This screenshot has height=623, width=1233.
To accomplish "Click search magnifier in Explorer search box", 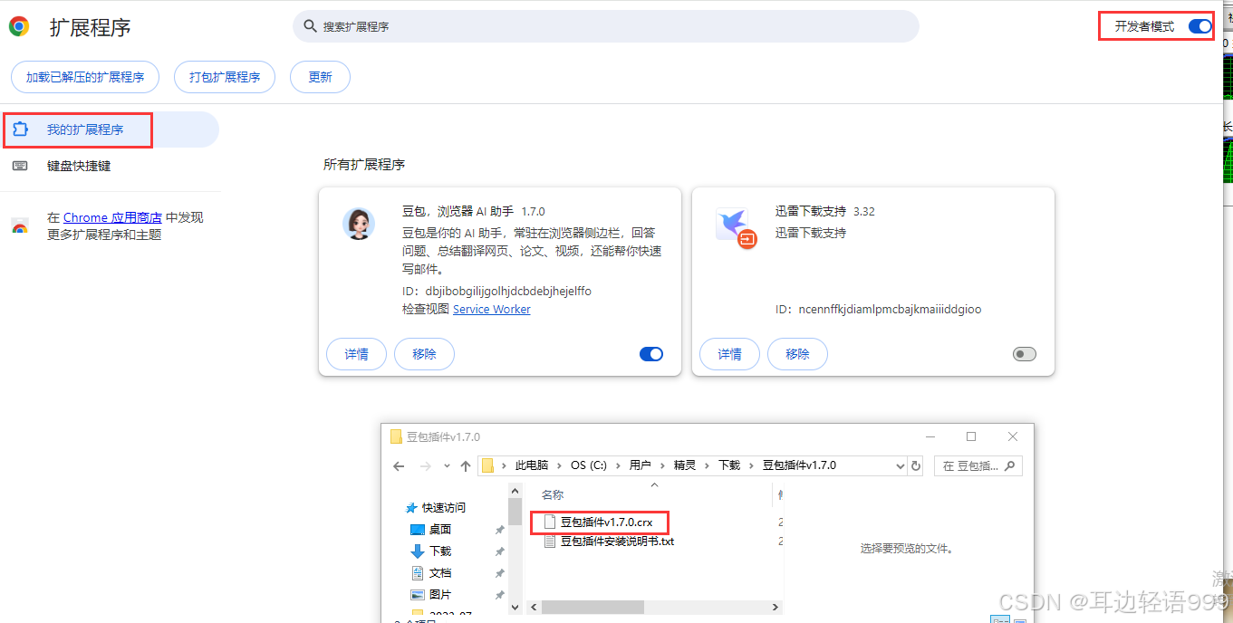I will pos(1011,465).
